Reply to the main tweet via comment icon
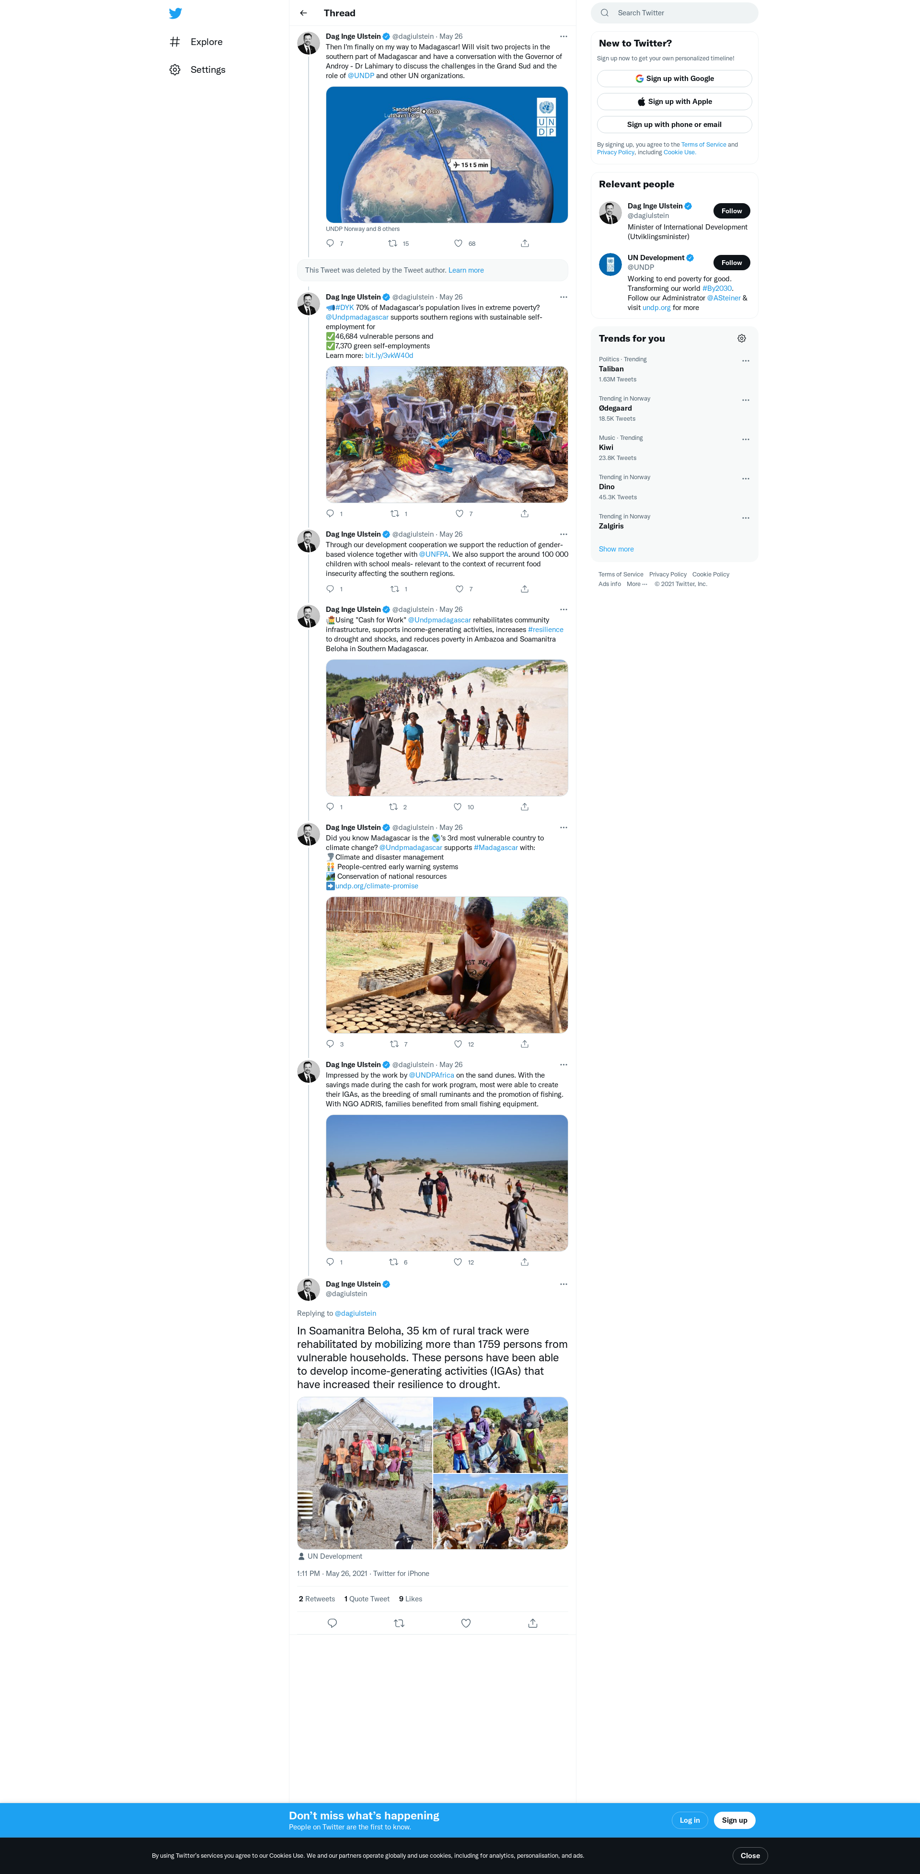Screen dimensions: 920x1874 click(333, 1623)
